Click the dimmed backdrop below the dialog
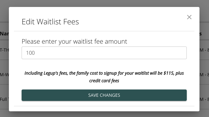The height and width of the screenshot is (117, 209). tap(104, 114)
